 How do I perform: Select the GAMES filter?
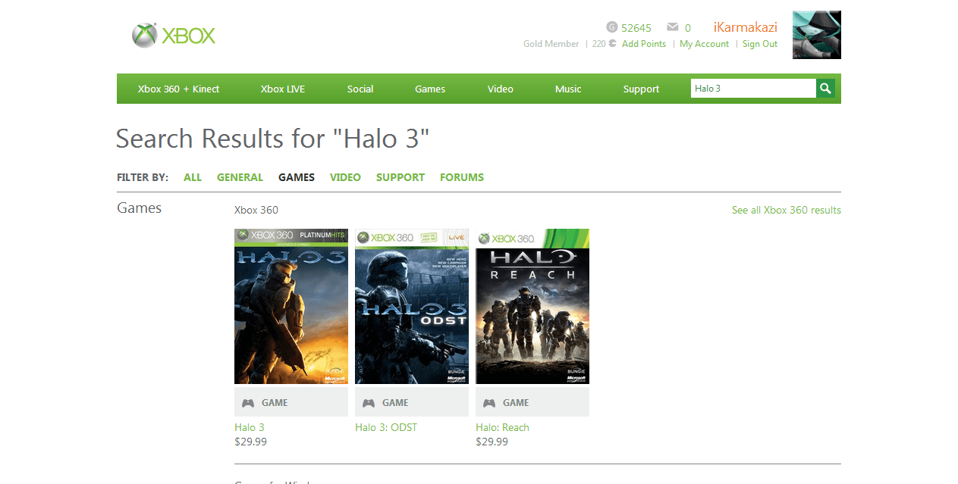[x=297, y=177]
